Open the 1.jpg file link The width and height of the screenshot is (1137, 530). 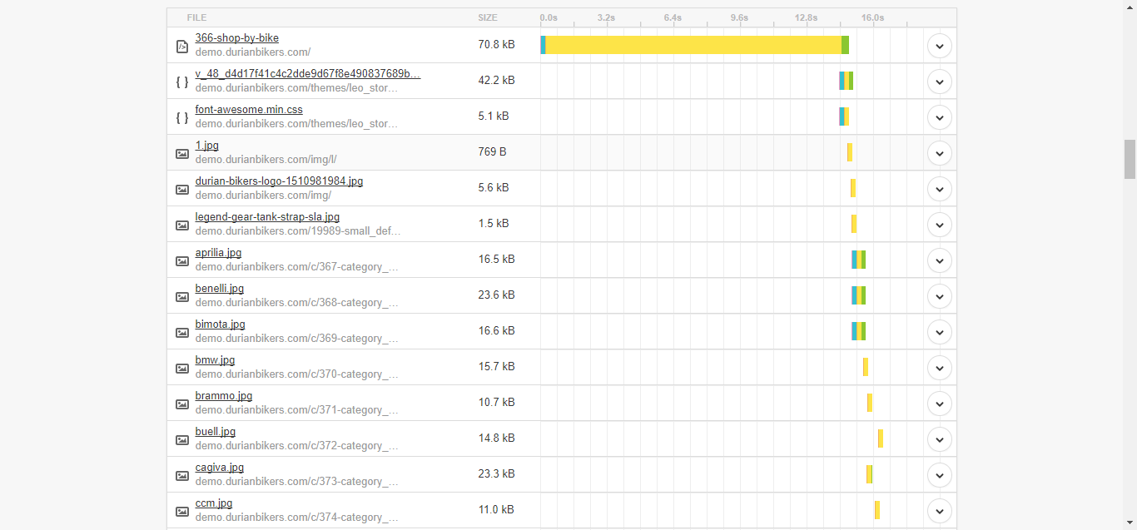point(207,146)
